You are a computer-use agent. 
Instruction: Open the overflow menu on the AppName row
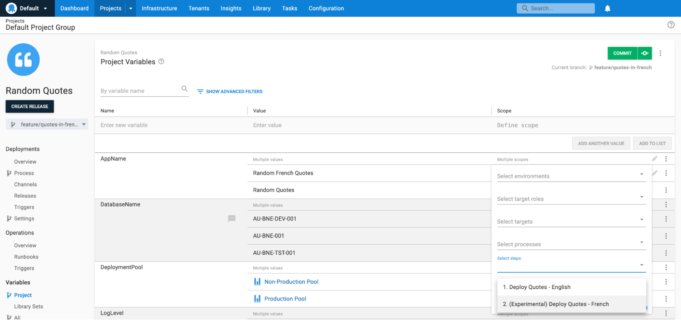coord(666,159)
